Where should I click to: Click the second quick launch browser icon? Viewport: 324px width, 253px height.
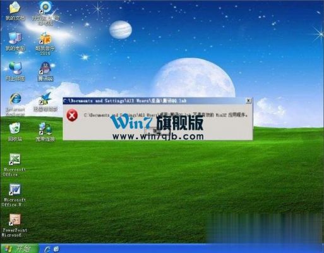click(x=56, y=249)
